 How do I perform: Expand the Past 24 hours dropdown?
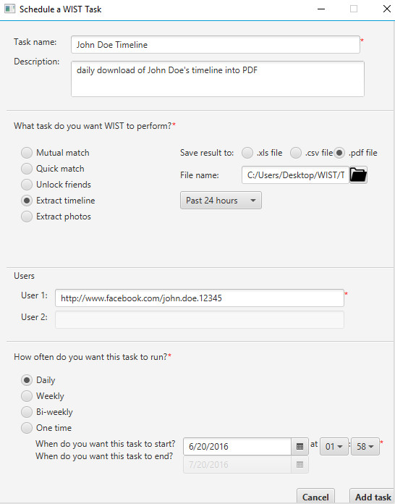221,201
